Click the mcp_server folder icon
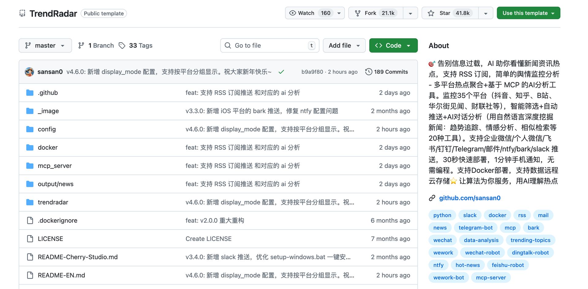The image size is (588, 289). pyautogui.click(x=30, y=166)
